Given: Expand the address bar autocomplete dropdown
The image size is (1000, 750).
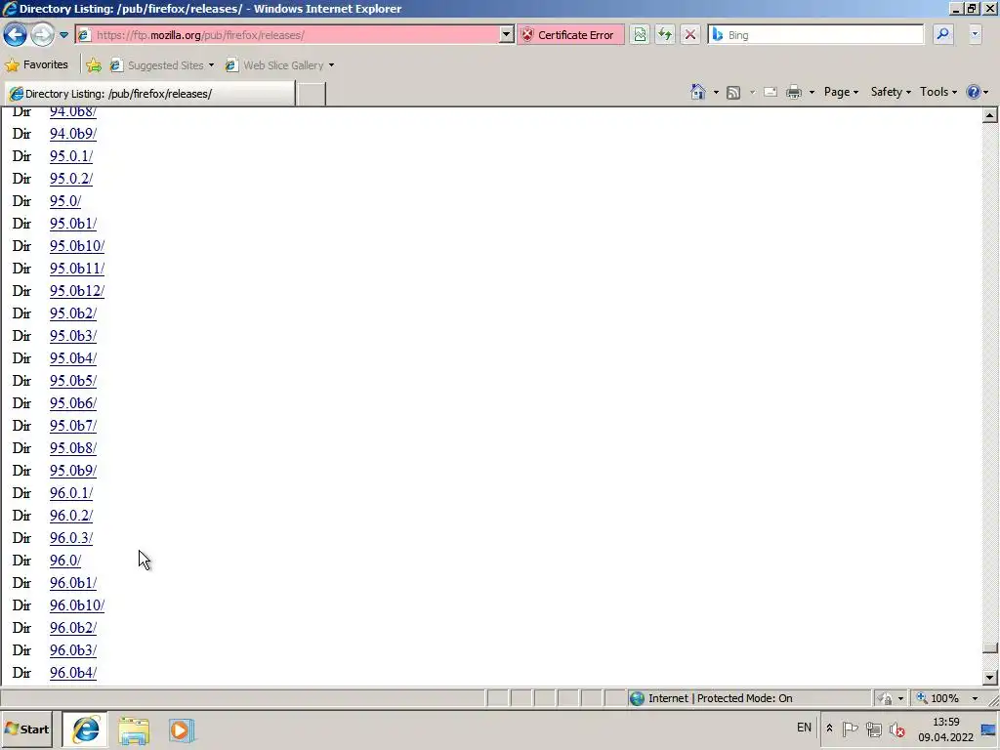Looking at the screenshot, I should point(507,35).
